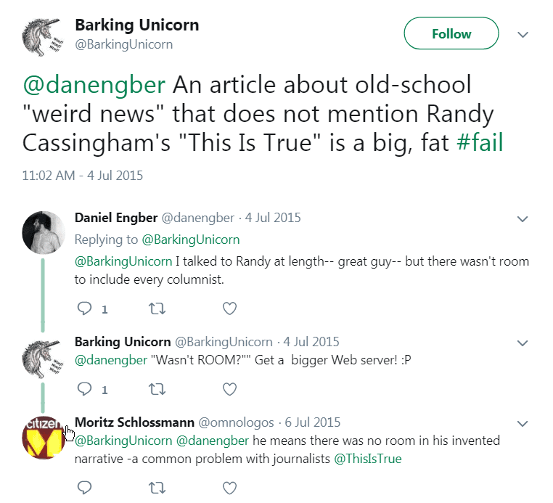Viewport: 553px width, 503px height.
Task: Reply to Moritz Schlossmann's tweet
Action: pyautogui.click(x=84, y=486)
